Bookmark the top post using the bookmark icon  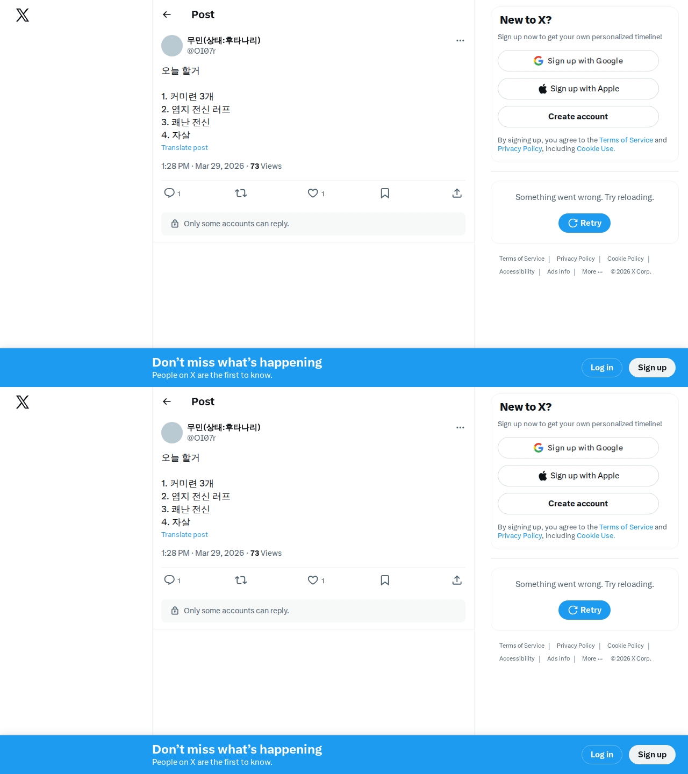[385, 193]
